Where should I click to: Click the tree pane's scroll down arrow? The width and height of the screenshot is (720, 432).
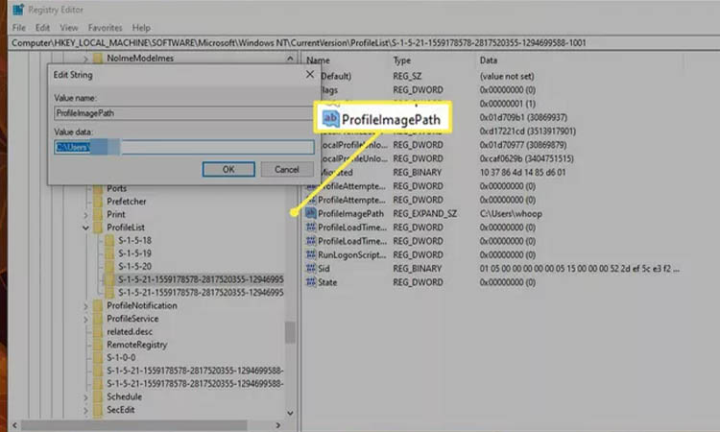pos(290,413)
